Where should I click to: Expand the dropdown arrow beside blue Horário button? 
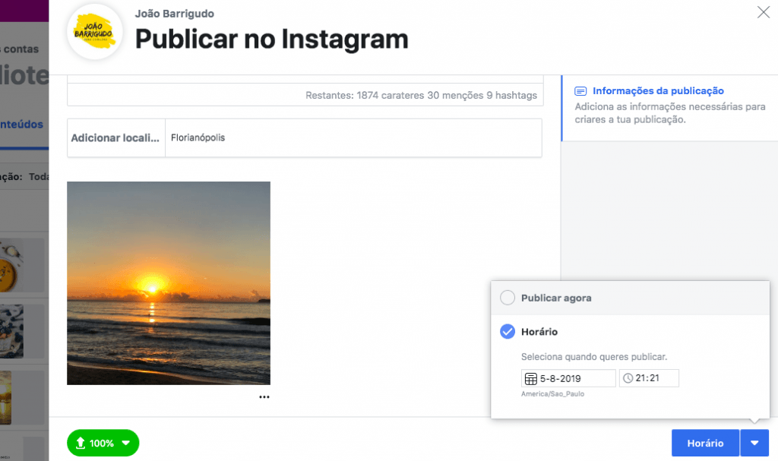[x=754, y=443]
